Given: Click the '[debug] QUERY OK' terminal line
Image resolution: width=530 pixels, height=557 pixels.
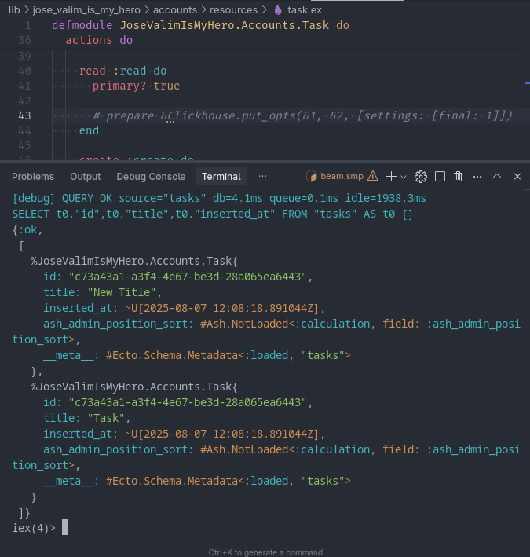Looking at the screenshot, I should pos(219,198).
